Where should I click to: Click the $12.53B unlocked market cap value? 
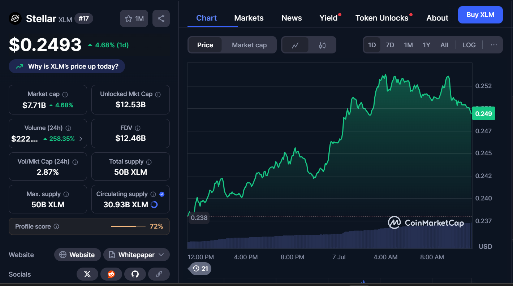130,105
